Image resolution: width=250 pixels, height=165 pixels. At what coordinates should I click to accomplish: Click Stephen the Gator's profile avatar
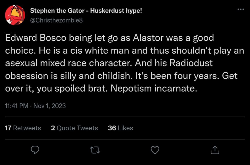[x=15, y=15]
